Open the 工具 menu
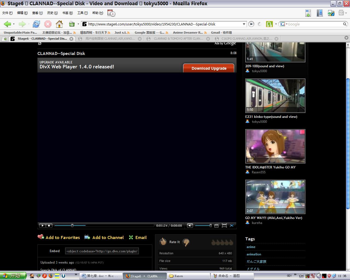350x280 pixels. point(83,13)
